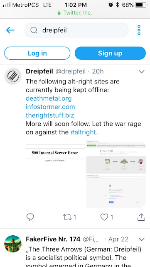Viewport: 150px width, 267px height.
Task: Open the Dreipfeil three-arrows avatar
Action: point(13,76)
